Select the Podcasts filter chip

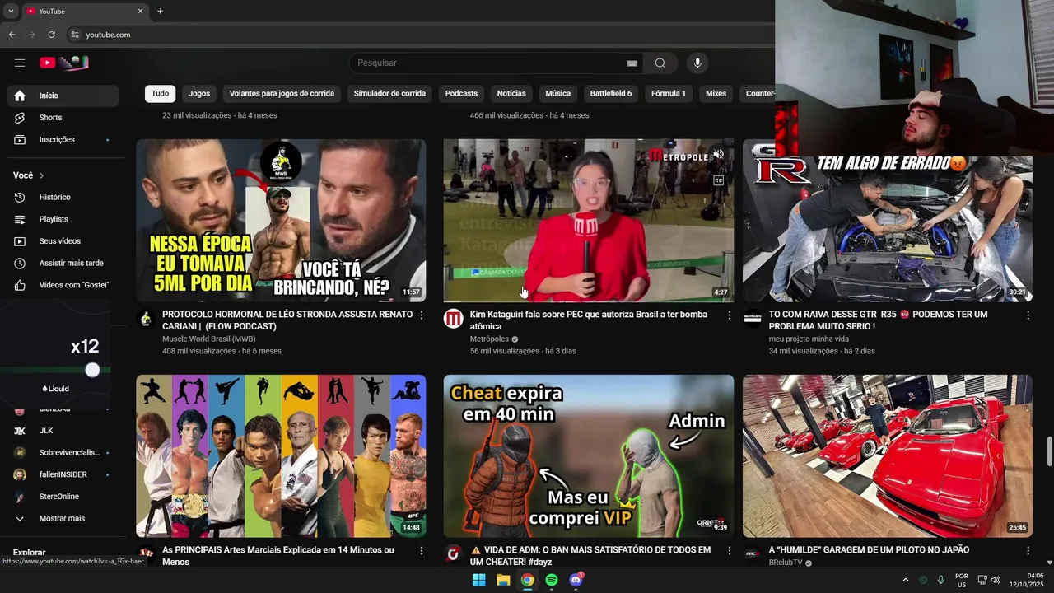pos(461,94)
